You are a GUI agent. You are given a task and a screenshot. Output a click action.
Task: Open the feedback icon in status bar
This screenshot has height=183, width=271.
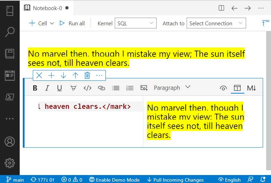(x=250, y=180)
